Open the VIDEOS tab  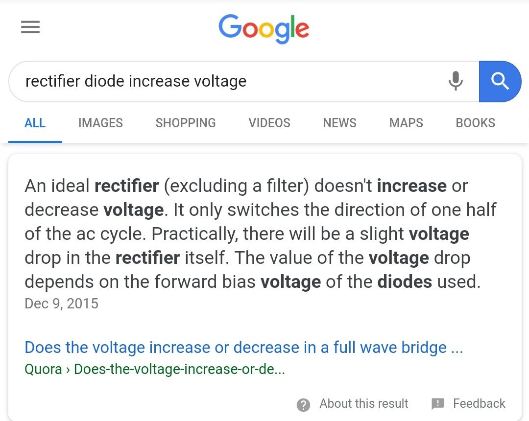(x=269, y=123)
